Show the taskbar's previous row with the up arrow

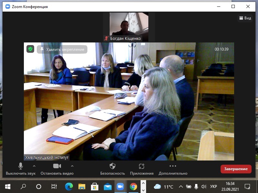pyautogui.click(x=143, y=183)
